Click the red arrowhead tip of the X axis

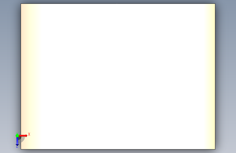(x=26, y=136)
